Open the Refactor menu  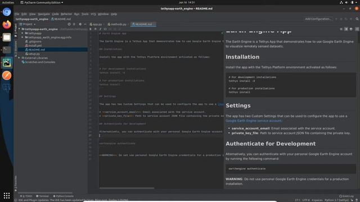[66, 14]
